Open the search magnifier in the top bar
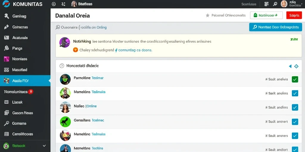The height and width of the screenshot is (152, 305). pos(275,4)
